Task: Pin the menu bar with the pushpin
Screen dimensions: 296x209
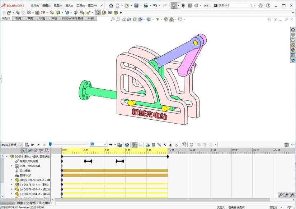Action: [102, 6]
